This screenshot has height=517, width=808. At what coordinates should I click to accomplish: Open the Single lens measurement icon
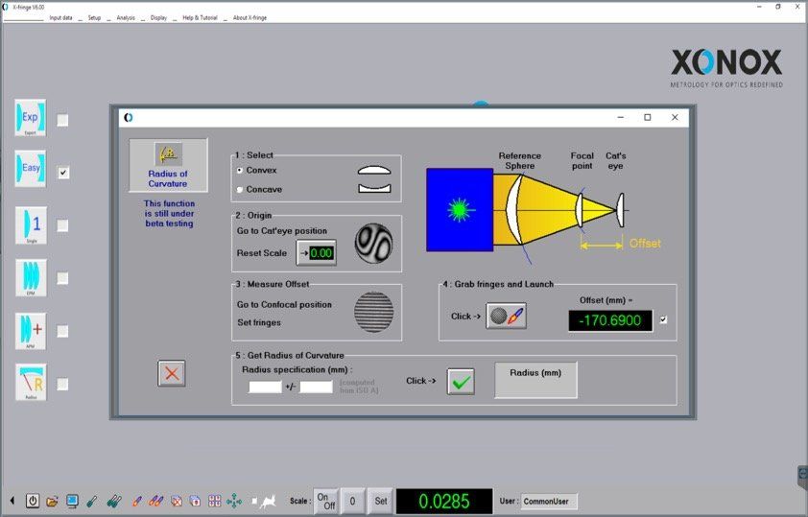[30, 224]
